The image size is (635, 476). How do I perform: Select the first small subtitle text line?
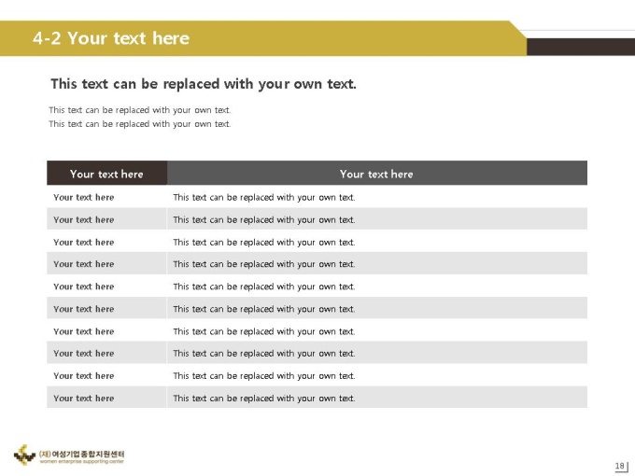pyautogui.click(x=140, y=110)
